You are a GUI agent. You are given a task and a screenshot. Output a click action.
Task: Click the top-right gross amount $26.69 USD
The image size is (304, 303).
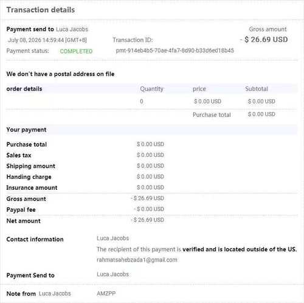(x=264, y=40)
